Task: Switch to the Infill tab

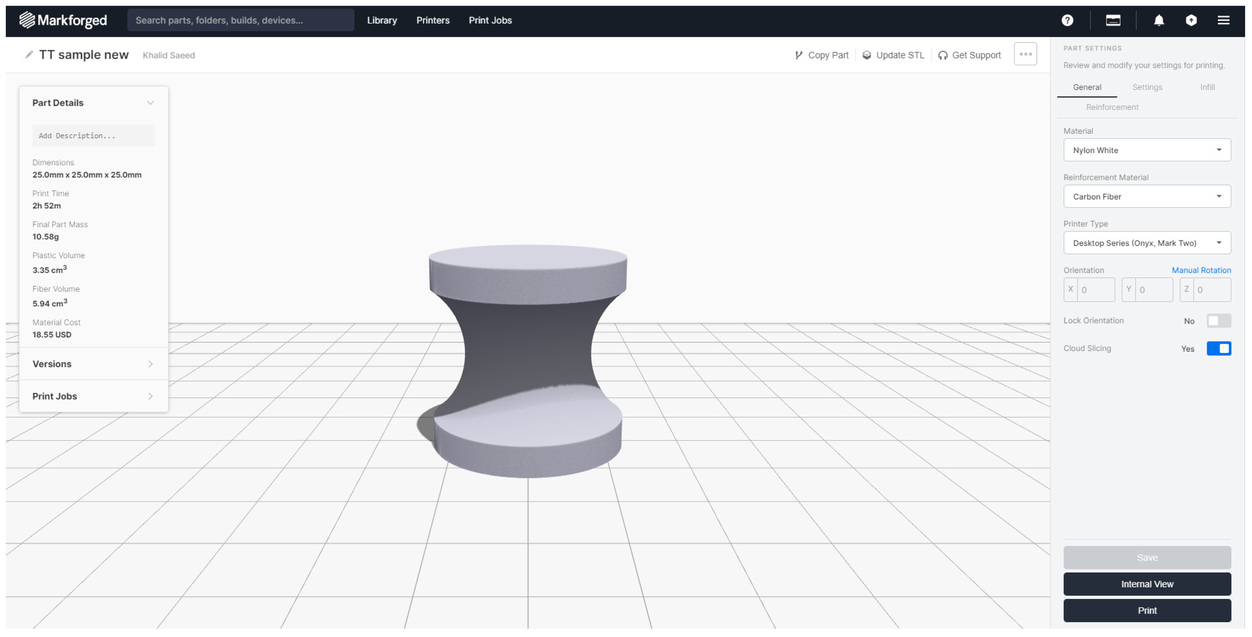Action: coord(1207,87)
